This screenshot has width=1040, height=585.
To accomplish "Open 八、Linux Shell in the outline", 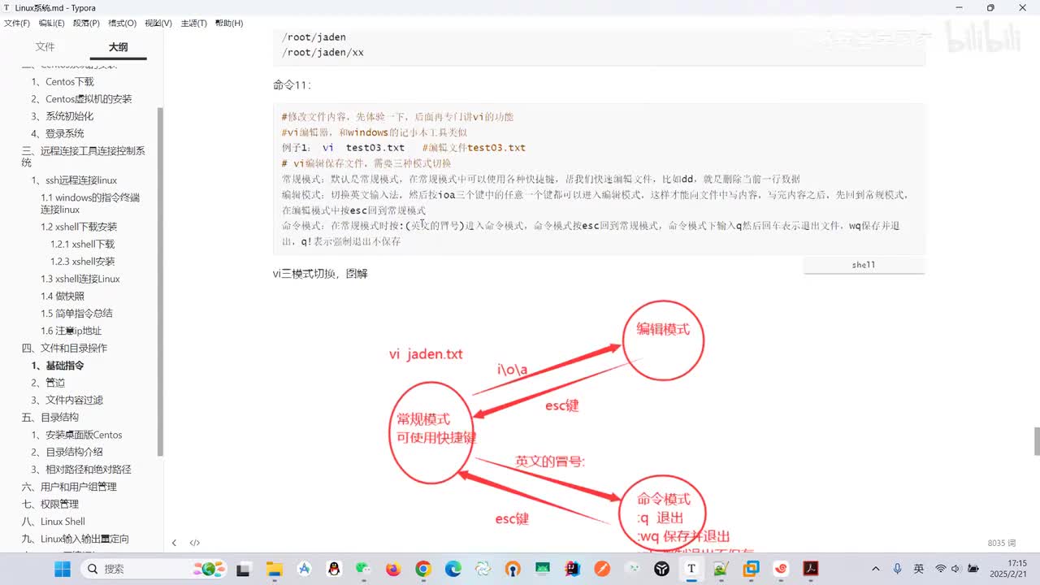I will pos(53,522).
